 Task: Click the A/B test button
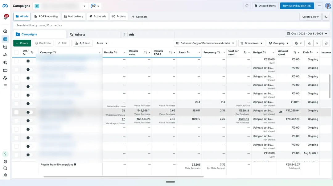83,43
